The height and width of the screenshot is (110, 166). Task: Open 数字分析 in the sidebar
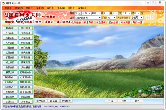coord(10,97)
